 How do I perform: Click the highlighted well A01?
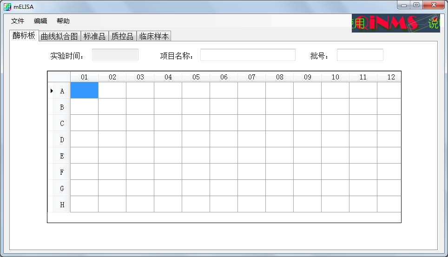click(84, 90)
